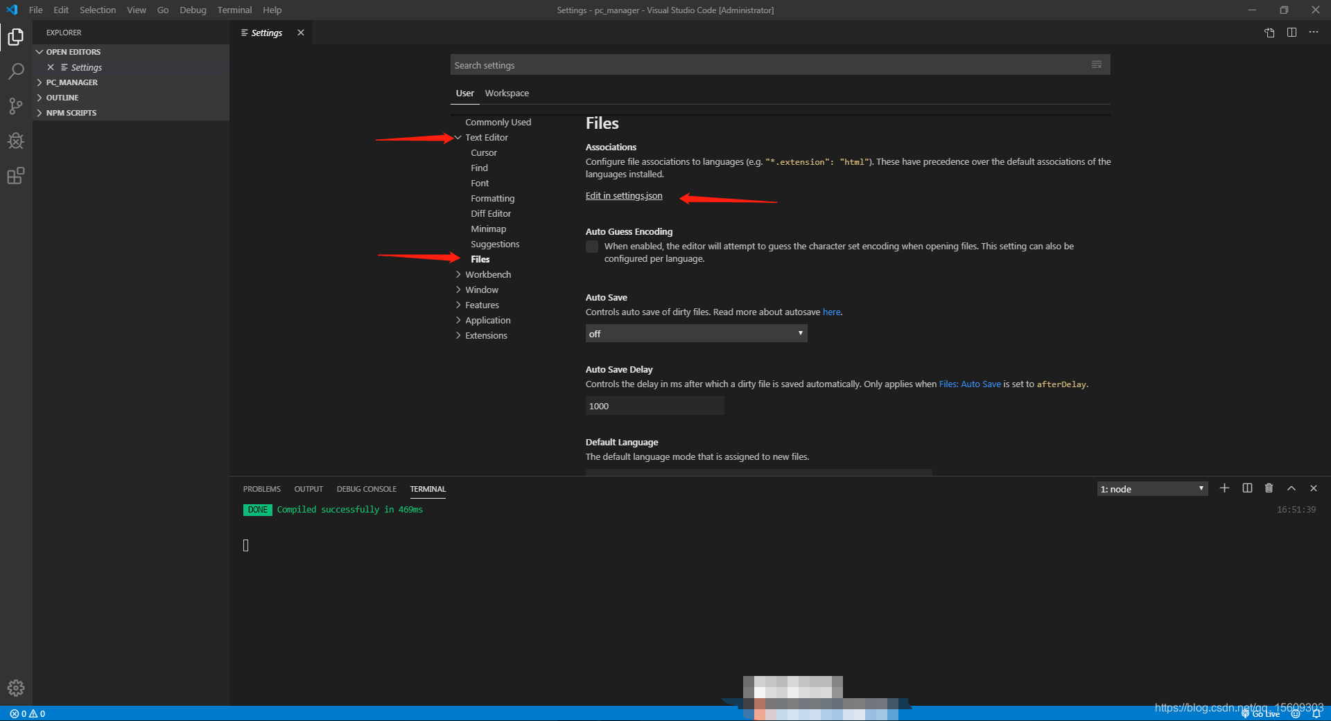Screen dimensions: 1331x721
Task: Open editor More Actions ellipsis
Action: point(1314,33)
